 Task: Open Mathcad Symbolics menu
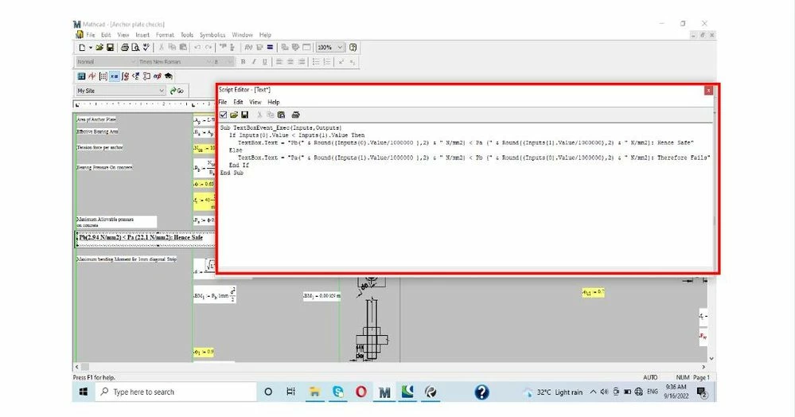click(x=212, y=35)
